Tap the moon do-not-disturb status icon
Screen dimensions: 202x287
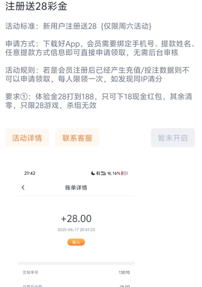pos(93,173)
